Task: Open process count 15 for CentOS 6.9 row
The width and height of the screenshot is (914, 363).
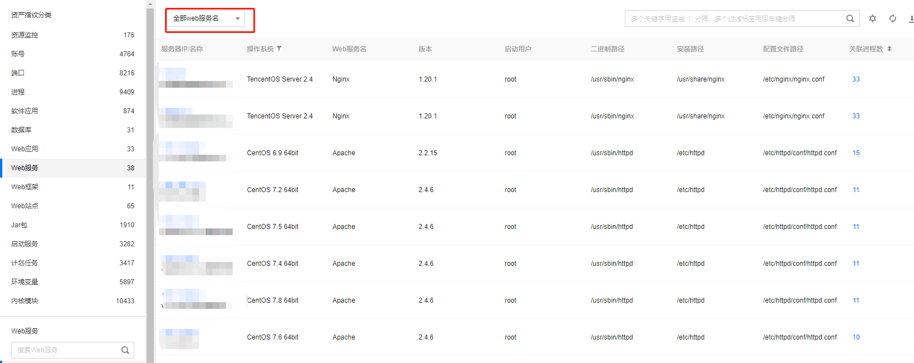Action: click(x=856, y=153)
